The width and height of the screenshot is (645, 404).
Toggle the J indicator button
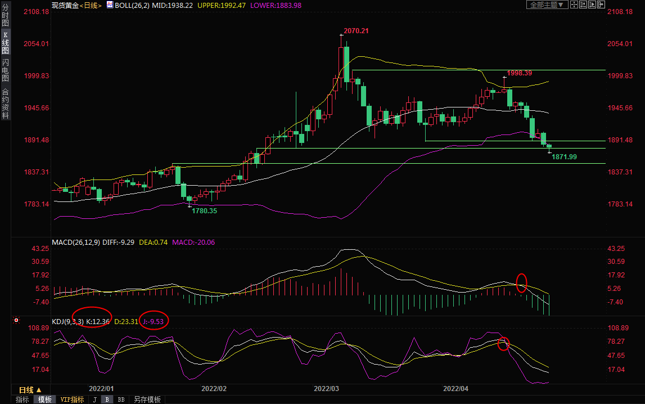point(94,399)
